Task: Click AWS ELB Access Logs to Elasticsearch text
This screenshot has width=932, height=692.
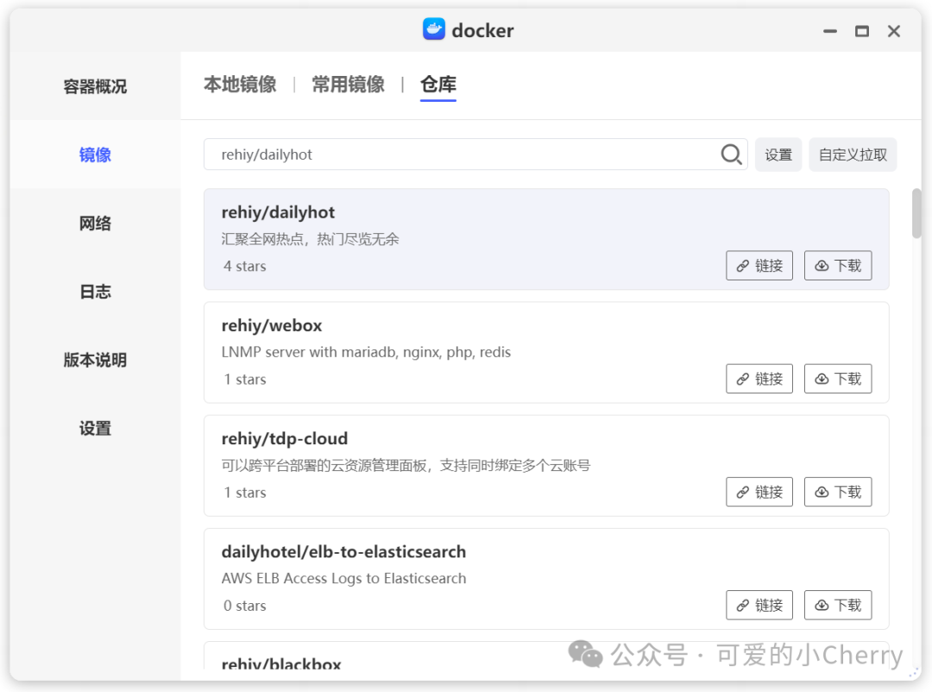Action: click(x=343, y=579)
